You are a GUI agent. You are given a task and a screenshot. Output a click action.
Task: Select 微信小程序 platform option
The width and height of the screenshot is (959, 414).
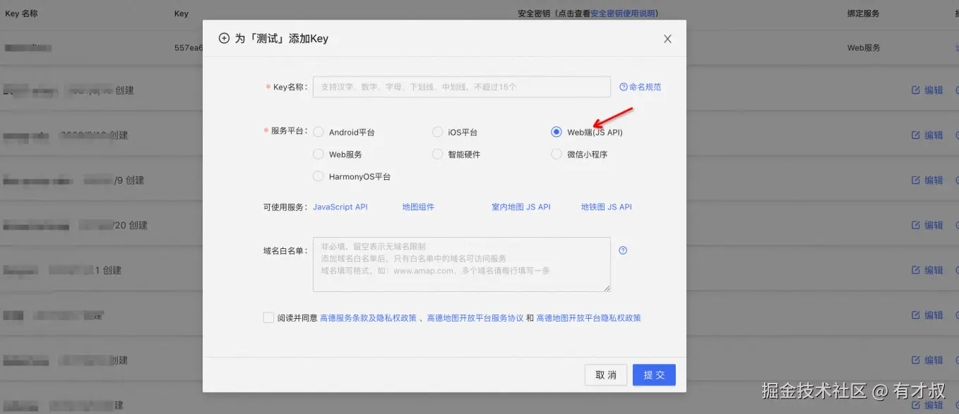coord(556,154)
